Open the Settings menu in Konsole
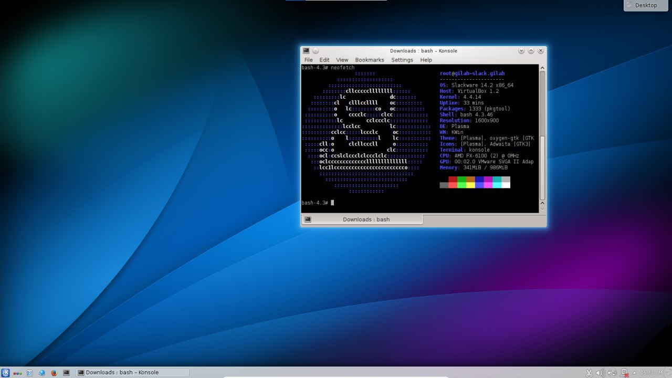Screen dimensions: 672x378 click(x=402, y=60)
